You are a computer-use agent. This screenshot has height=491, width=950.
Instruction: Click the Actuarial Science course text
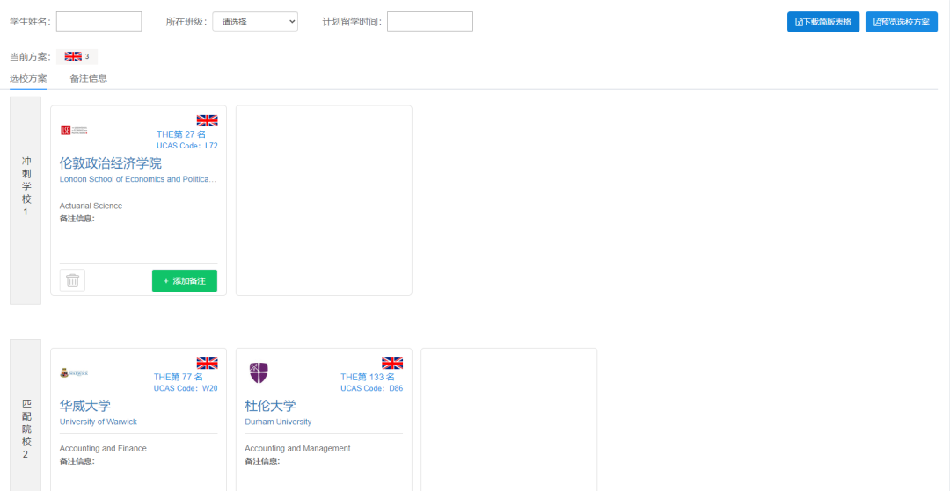pos(91,206)
